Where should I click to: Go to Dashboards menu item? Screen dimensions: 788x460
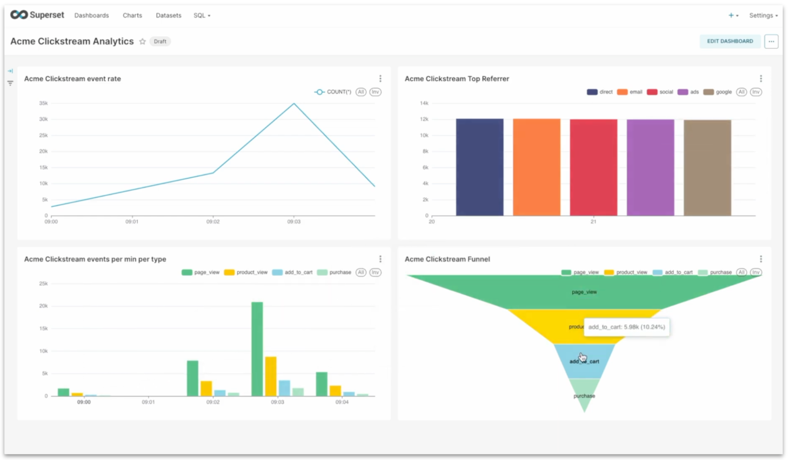[92, 15]
